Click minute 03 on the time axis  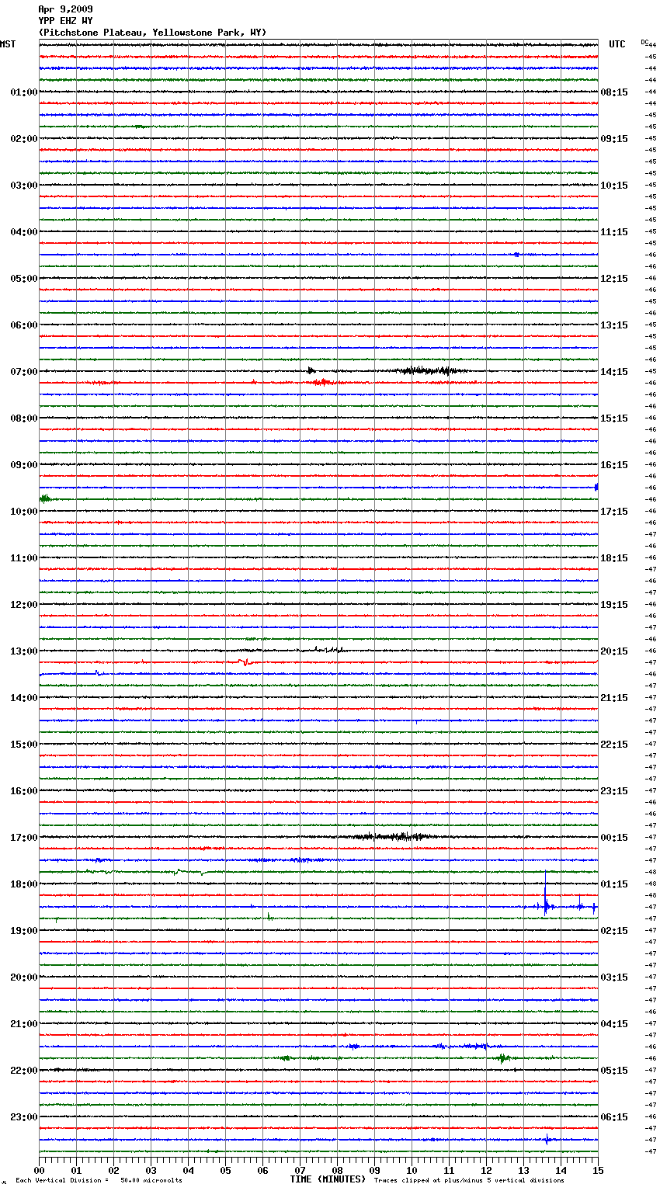point(151,1170)
